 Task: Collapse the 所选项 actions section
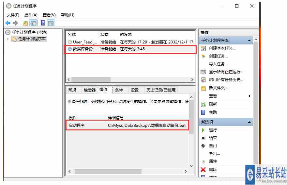(x=249, y=122)
